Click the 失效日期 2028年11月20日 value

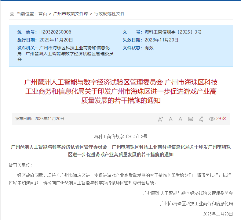point(162,40)
